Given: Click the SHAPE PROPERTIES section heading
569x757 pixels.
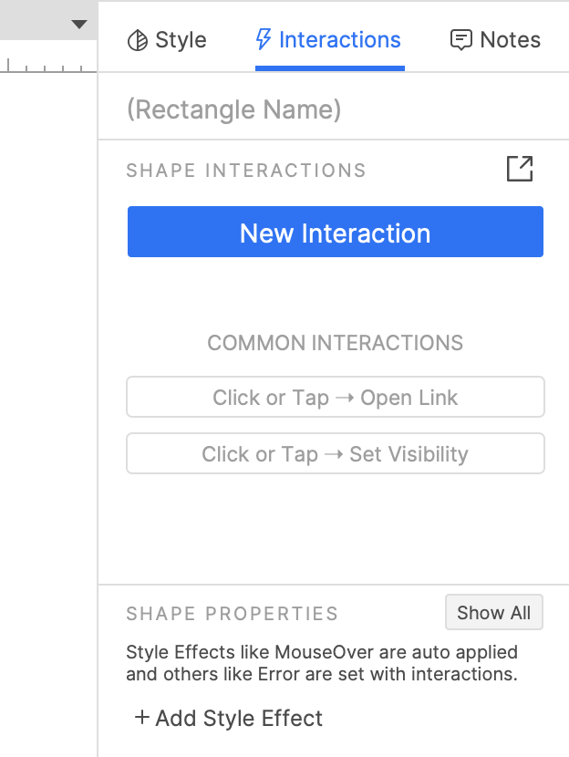Looking at the screenshot, I should pyautogui.click(x=232, y=614).
